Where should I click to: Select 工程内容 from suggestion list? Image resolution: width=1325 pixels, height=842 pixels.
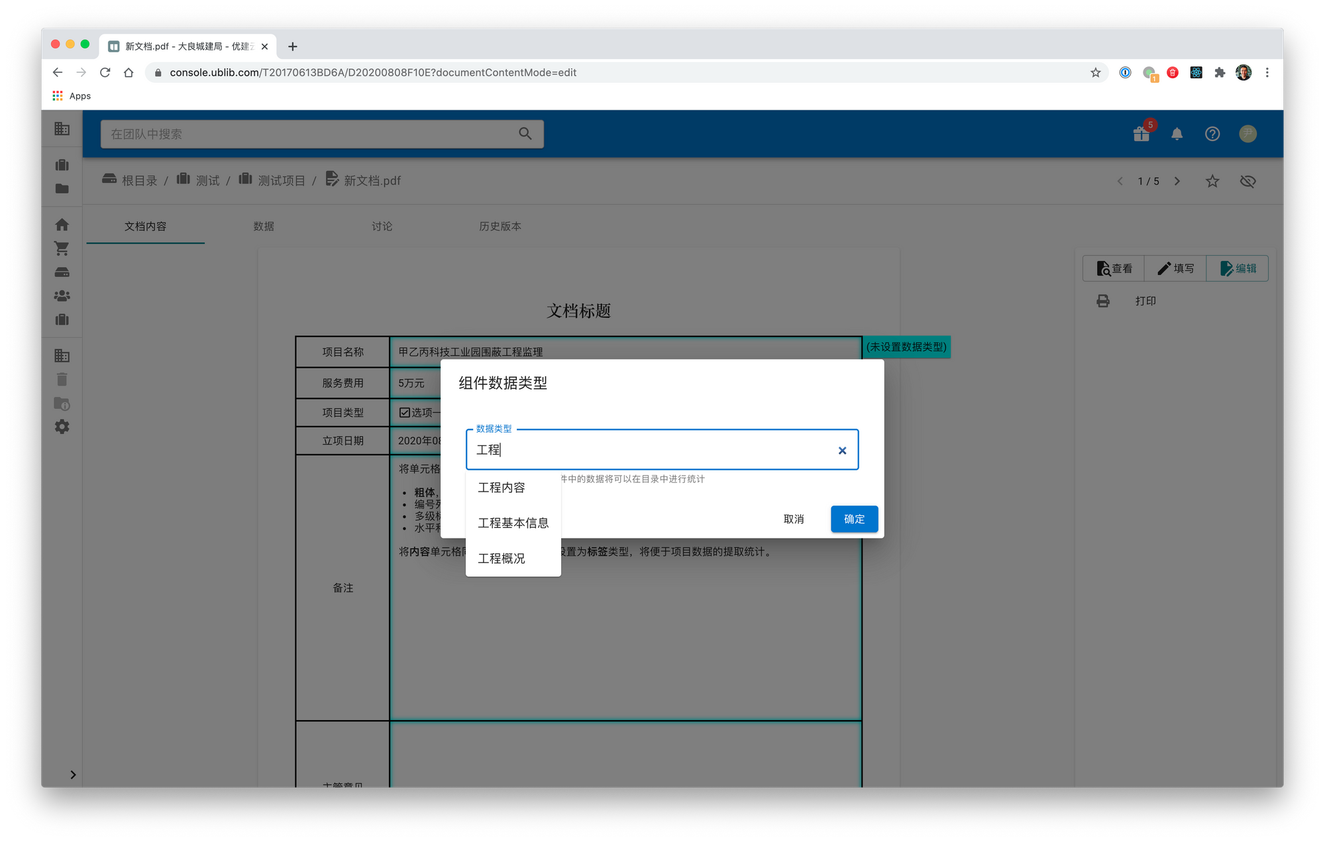(502, 488)
